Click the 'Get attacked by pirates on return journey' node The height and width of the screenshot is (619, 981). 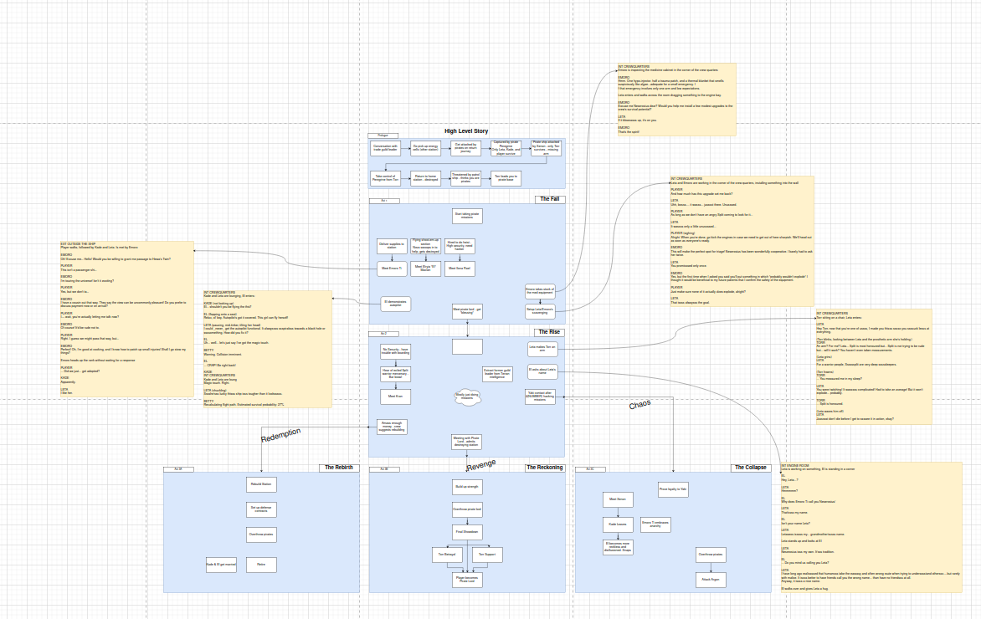coord(465,148)
